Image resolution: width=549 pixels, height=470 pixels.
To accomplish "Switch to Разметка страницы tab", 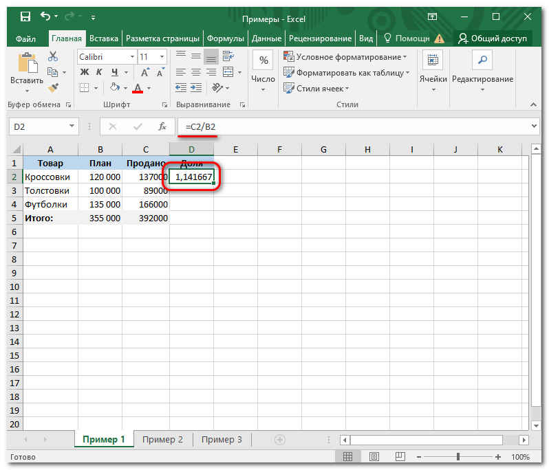I will click(x=162, y=38).
